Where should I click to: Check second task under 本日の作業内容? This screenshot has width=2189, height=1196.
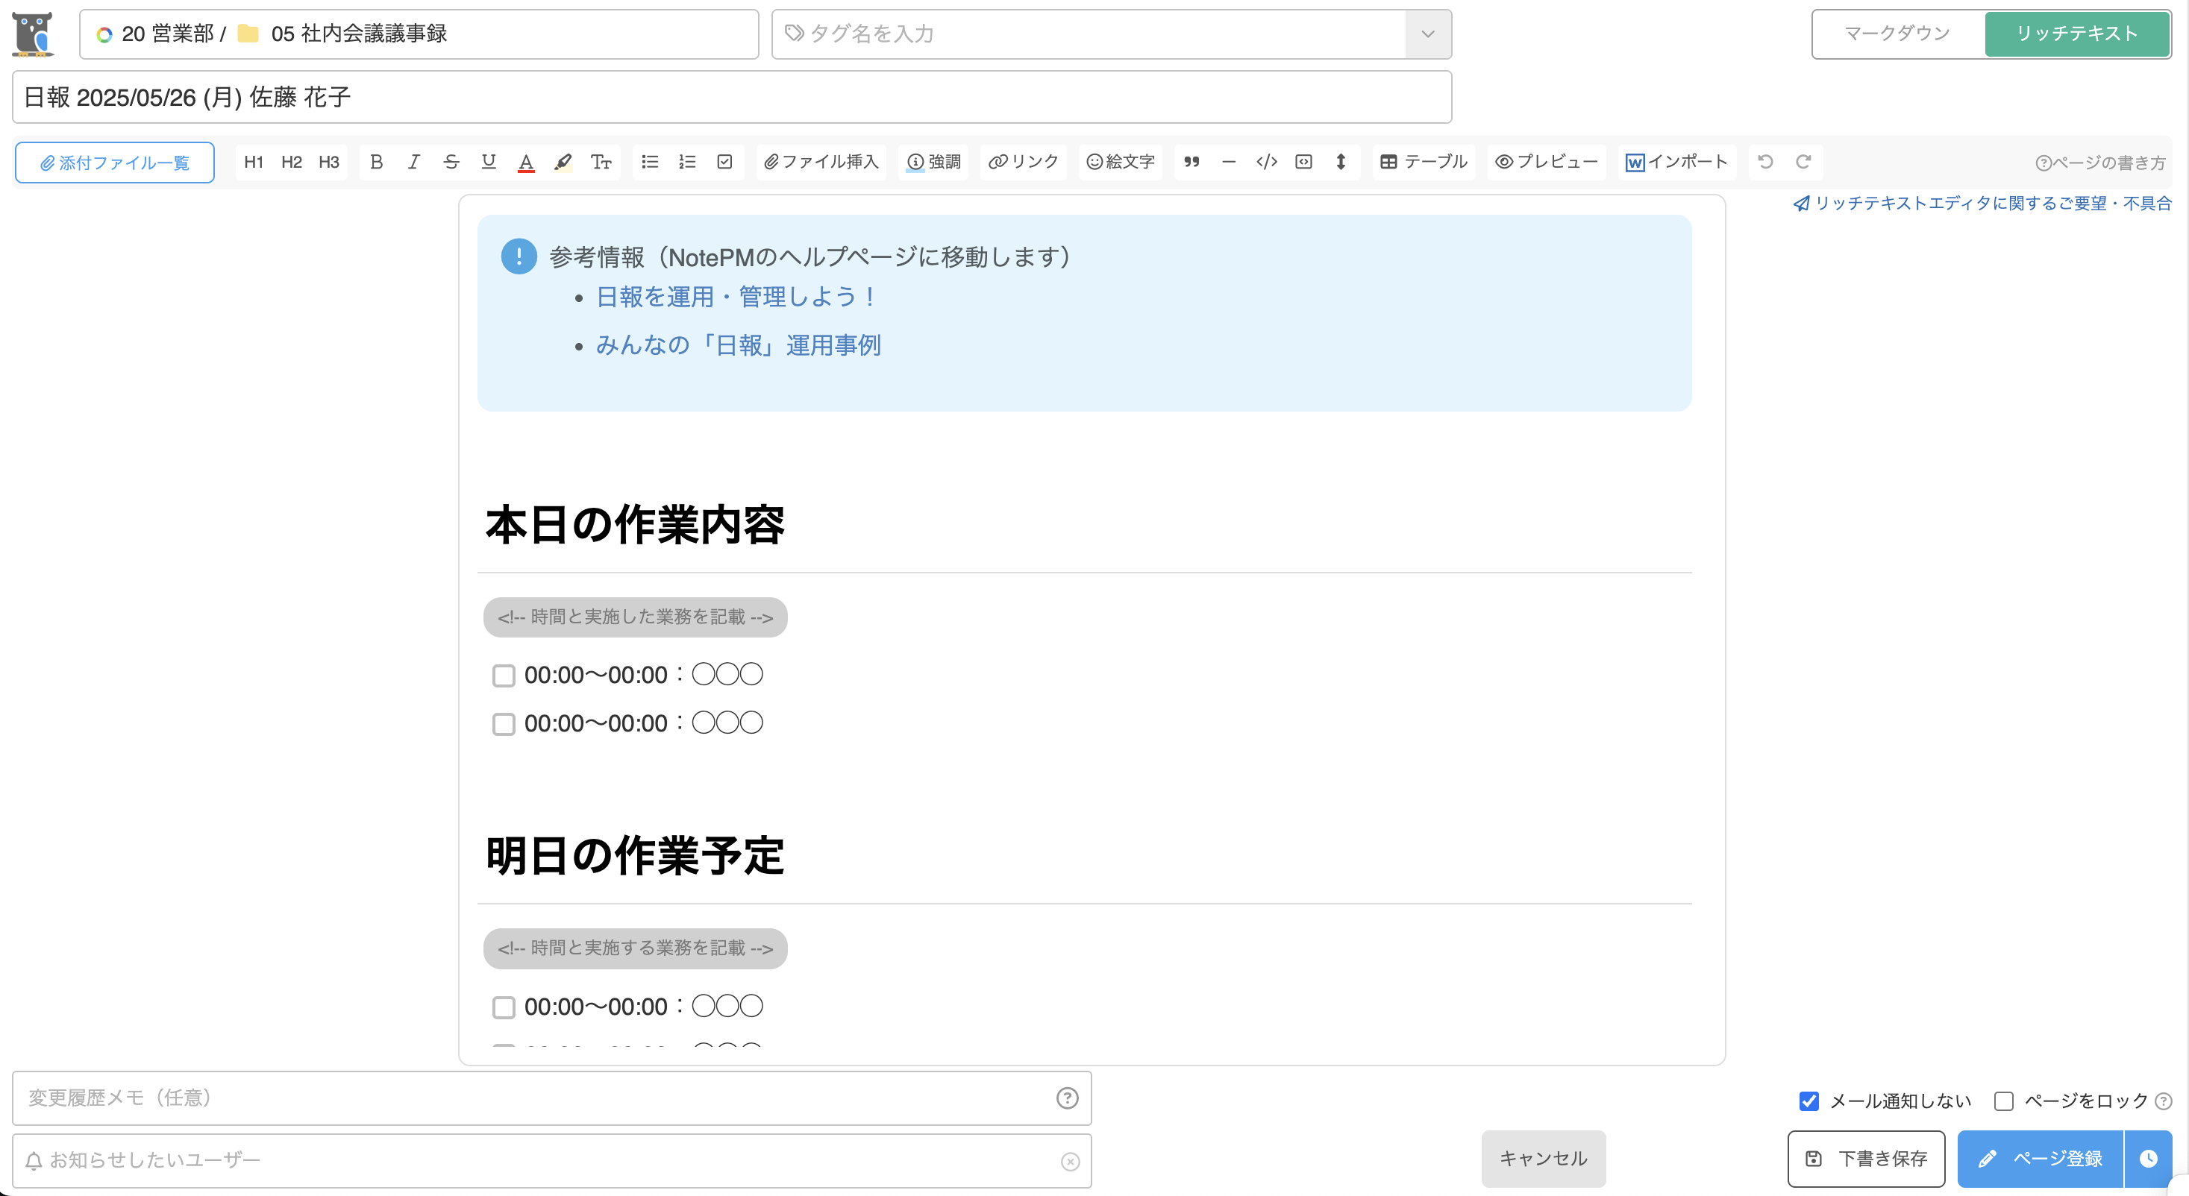pyautogui.click(x=504, y=724)
